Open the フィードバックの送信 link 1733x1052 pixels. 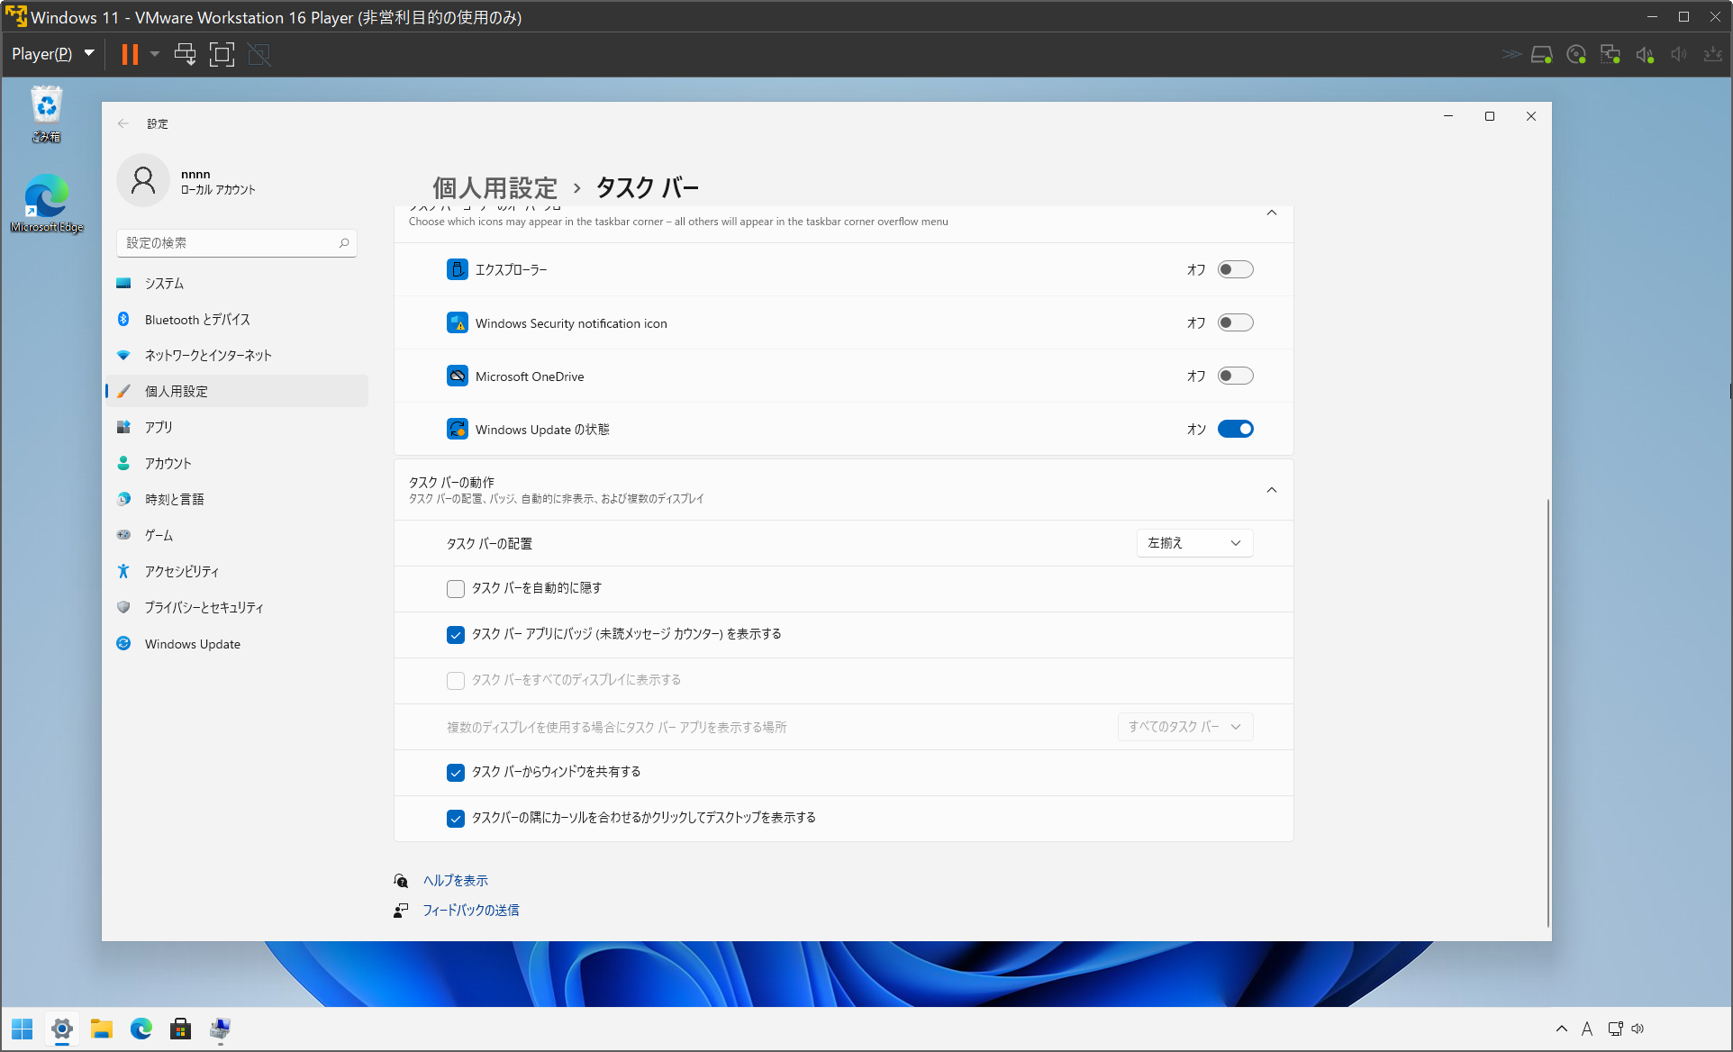pyautogui.click(x=471, y=910)
